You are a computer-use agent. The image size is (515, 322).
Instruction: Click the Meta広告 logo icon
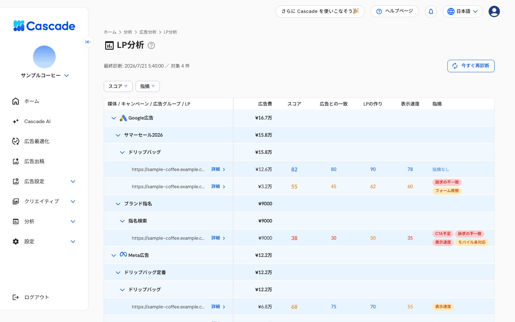tap(123, 254)
